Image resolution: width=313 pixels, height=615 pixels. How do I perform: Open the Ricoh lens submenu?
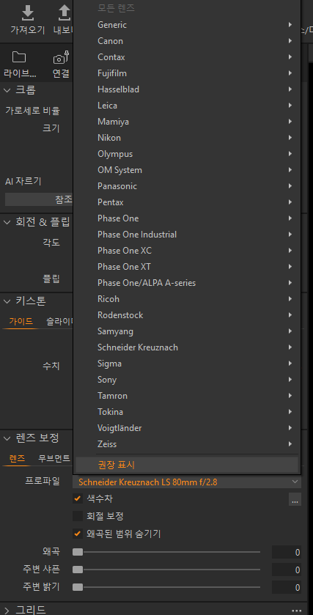click(187, 299)
